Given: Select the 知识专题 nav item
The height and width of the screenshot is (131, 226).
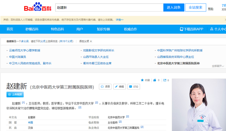Looking at the screenshot, I should 103,29.
